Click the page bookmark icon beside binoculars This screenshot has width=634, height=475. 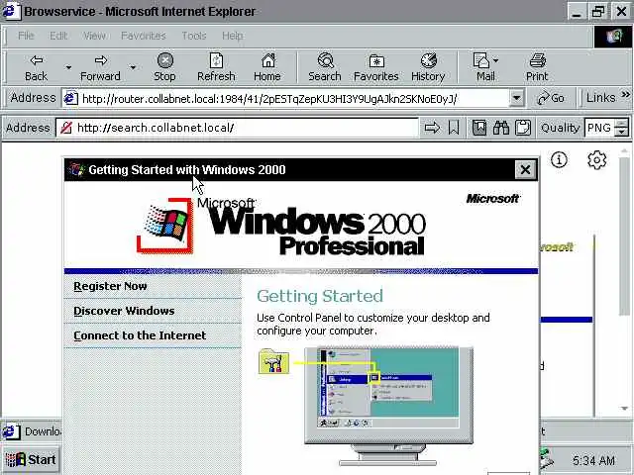click(479, 128)
